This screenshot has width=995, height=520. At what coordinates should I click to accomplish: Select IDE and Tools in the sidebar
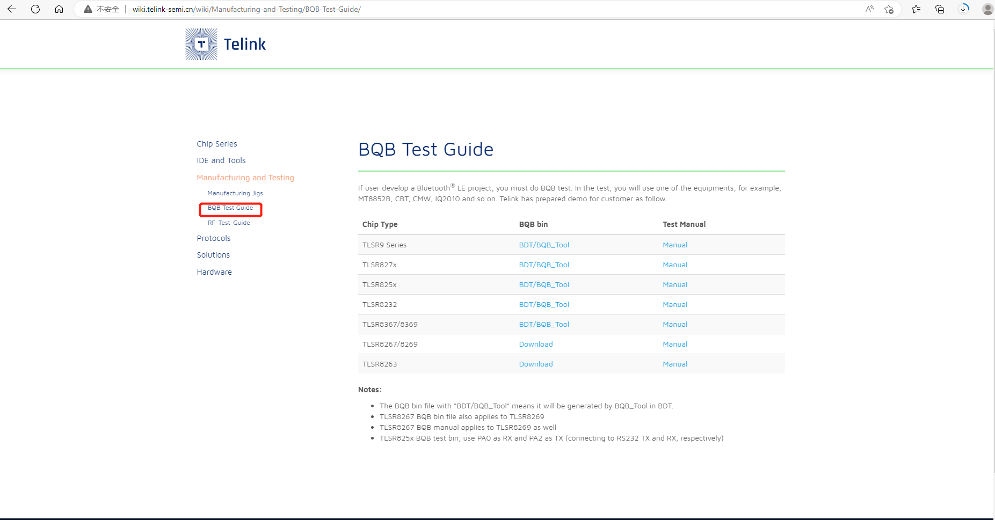click(x=221, y=160)
